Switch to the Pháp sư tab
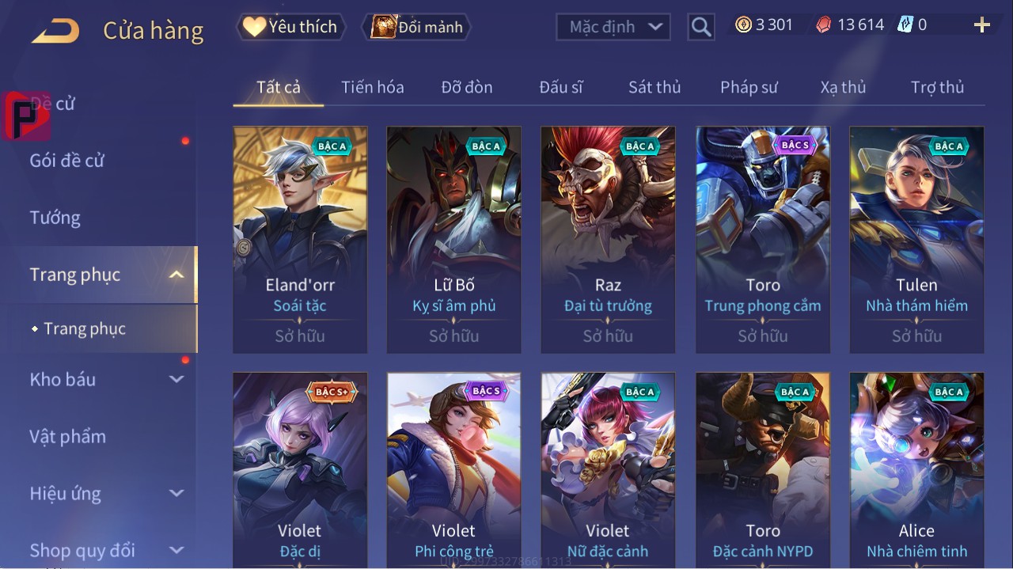Viewport: 1013px width, 569px height. (749, 87)
